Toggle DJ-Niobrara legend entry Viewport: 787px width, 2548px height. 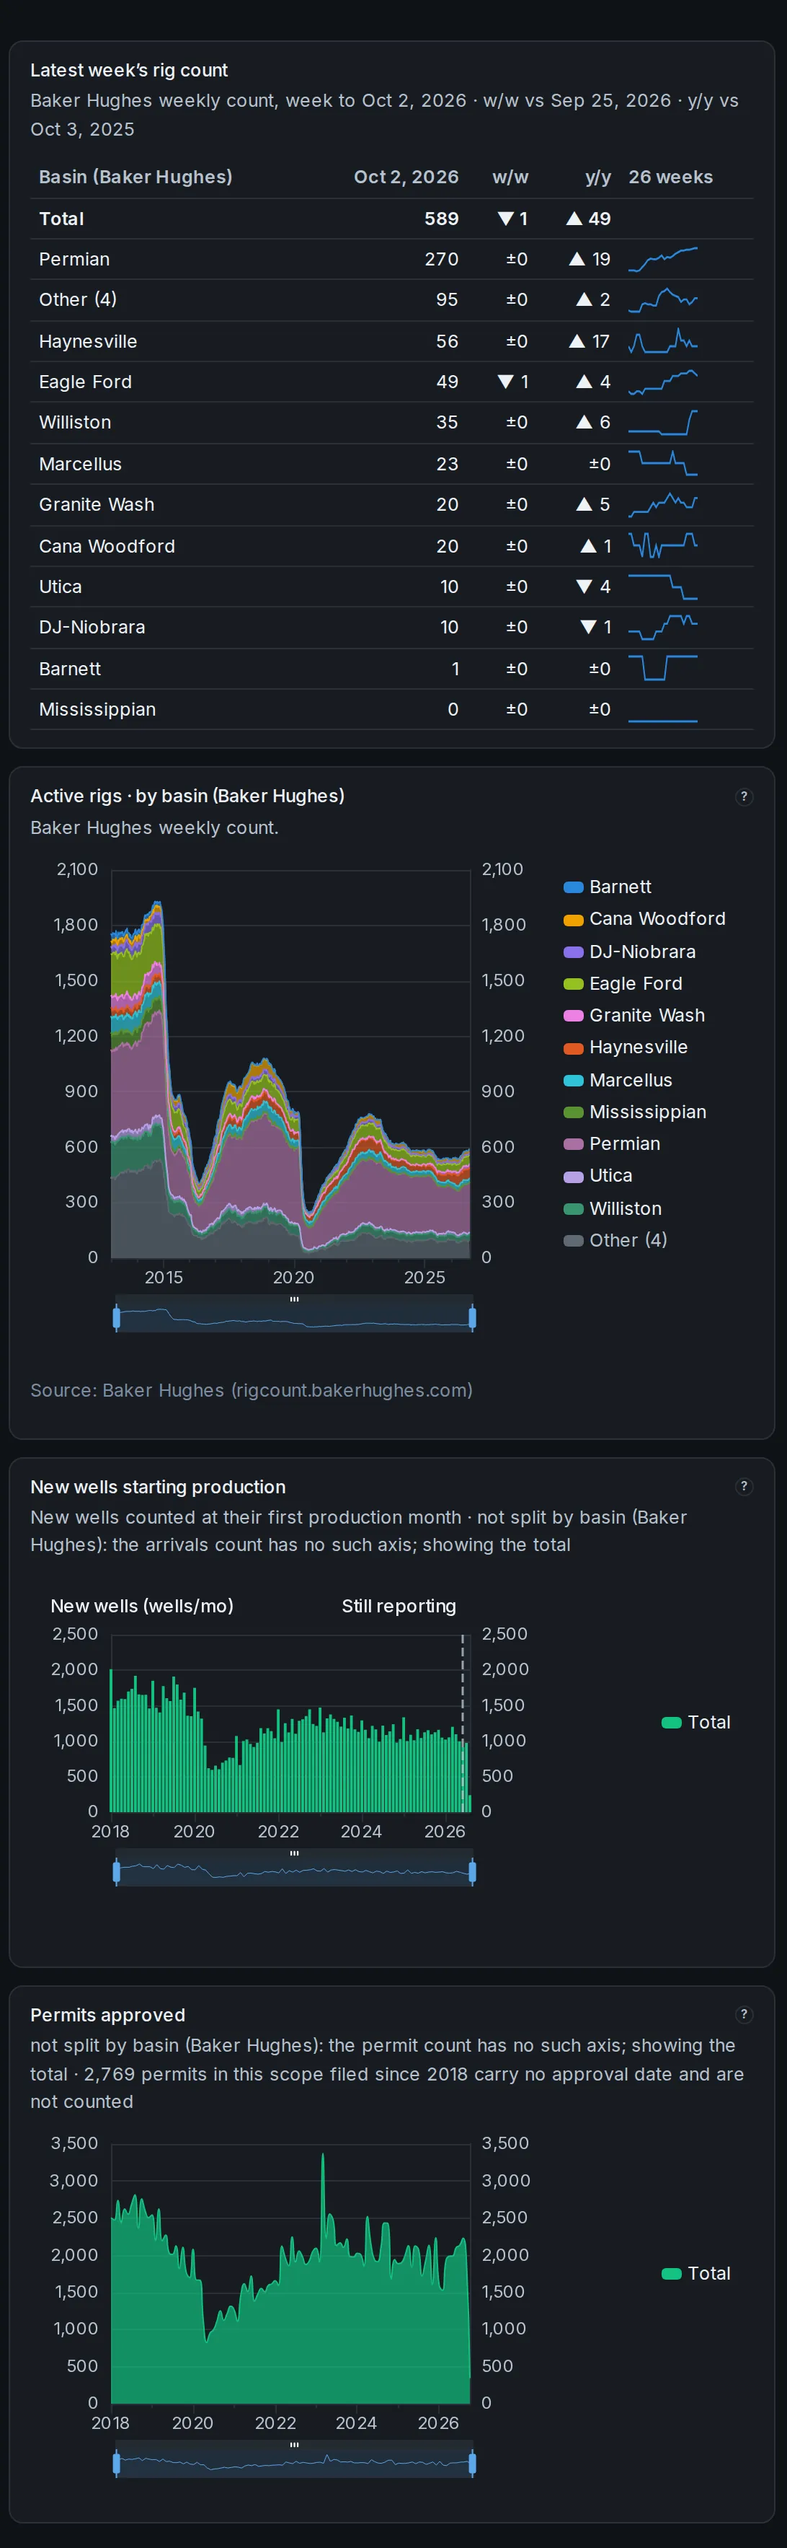click(629, 952)
